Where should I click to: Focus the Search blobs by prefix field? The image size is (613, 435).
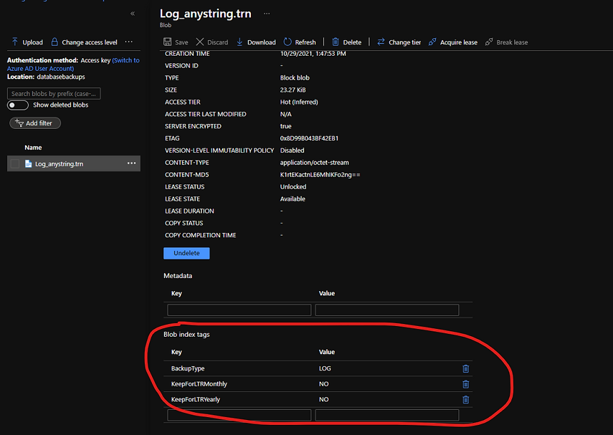pyautogui.click(x=54, y=93)
